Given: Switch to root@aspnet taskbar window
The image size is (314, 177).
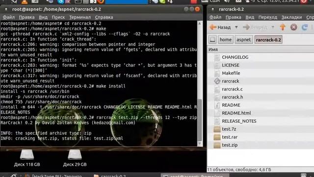Looking at the screenshot, I should 195,176.
